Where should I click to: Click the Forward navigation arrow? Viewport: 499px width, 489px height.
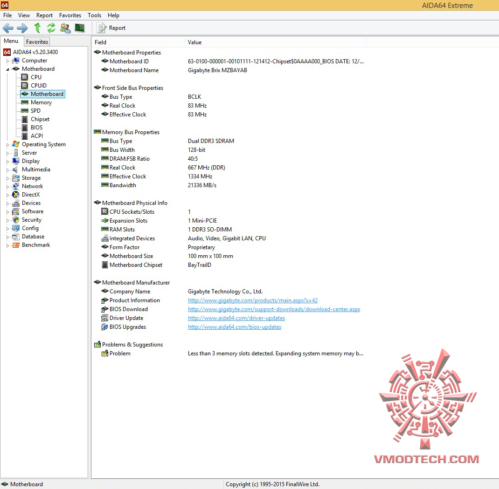pyautogui.click(x=22, y=28)
